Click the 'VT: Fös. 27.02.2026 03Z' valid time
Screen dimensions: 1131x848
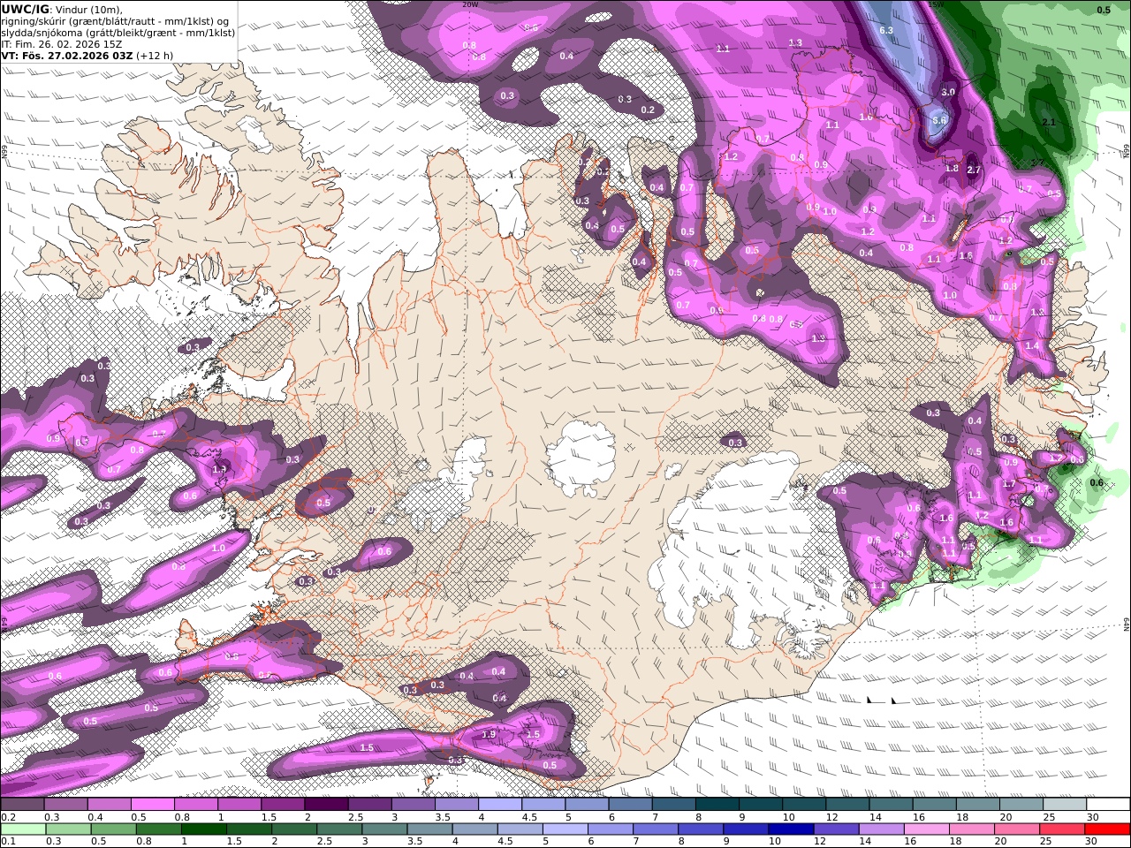pyautogui.click(x=67, y=56)
